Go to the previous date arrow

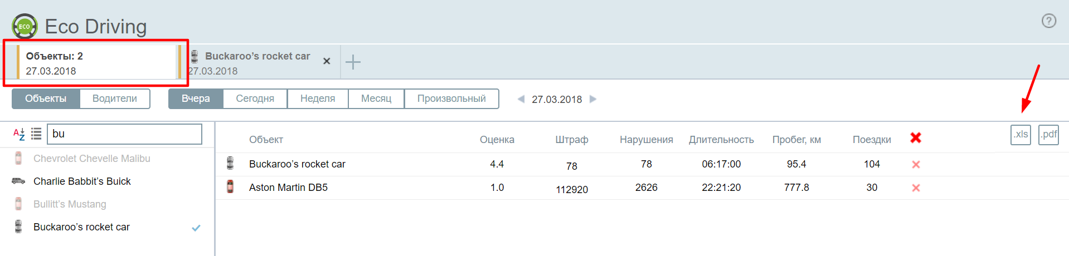521,99
